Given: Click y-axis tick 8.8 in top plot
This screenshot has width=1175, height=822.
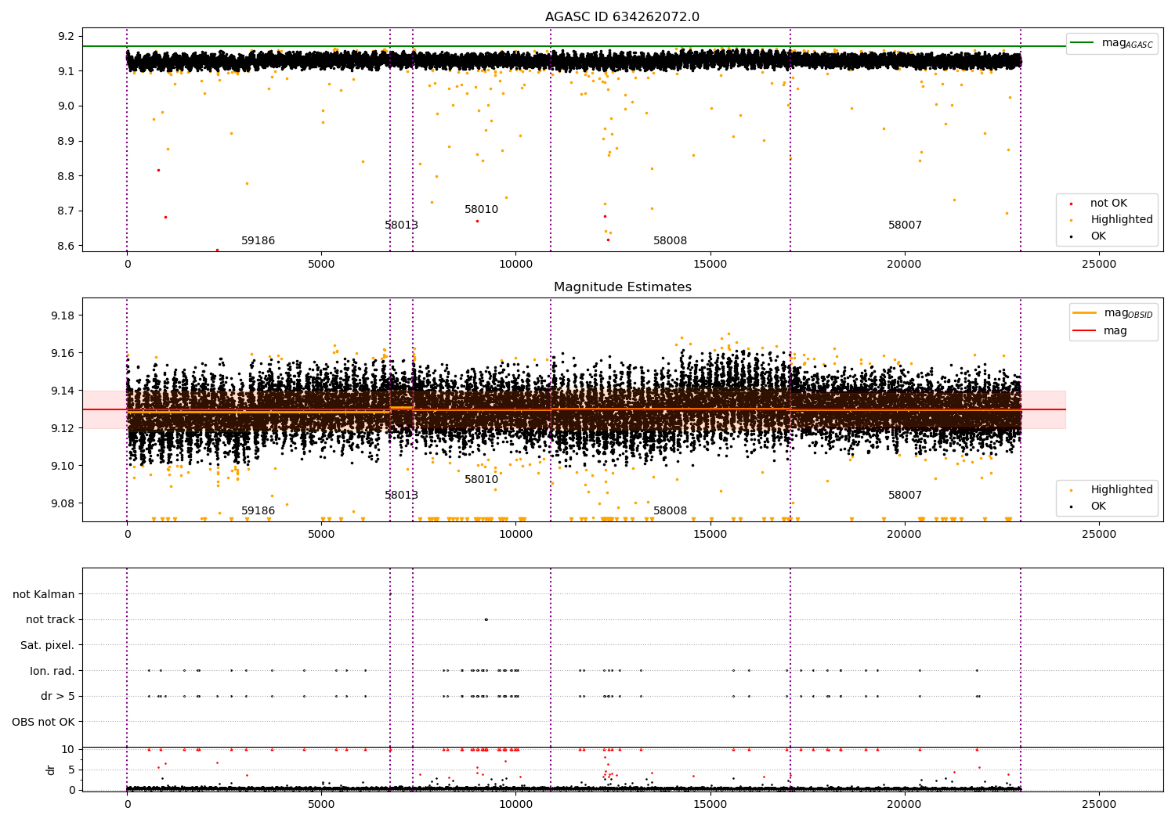Looking at the screenshot, I should [x=66, y=176].
